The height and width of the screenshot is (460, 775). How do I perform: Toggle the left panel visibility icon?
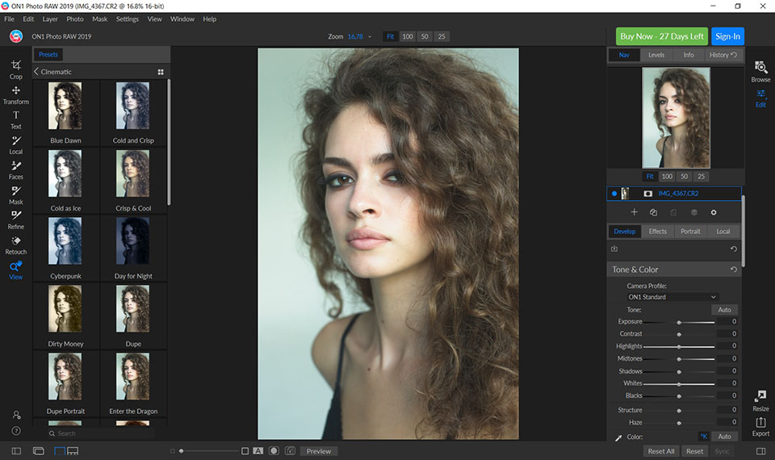coord(16,451)
